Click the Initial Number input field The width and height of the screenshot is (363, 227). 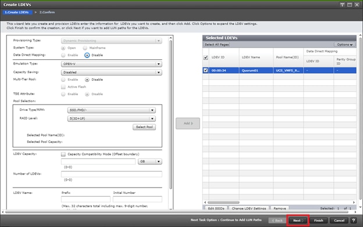click(x=137, y=199)
